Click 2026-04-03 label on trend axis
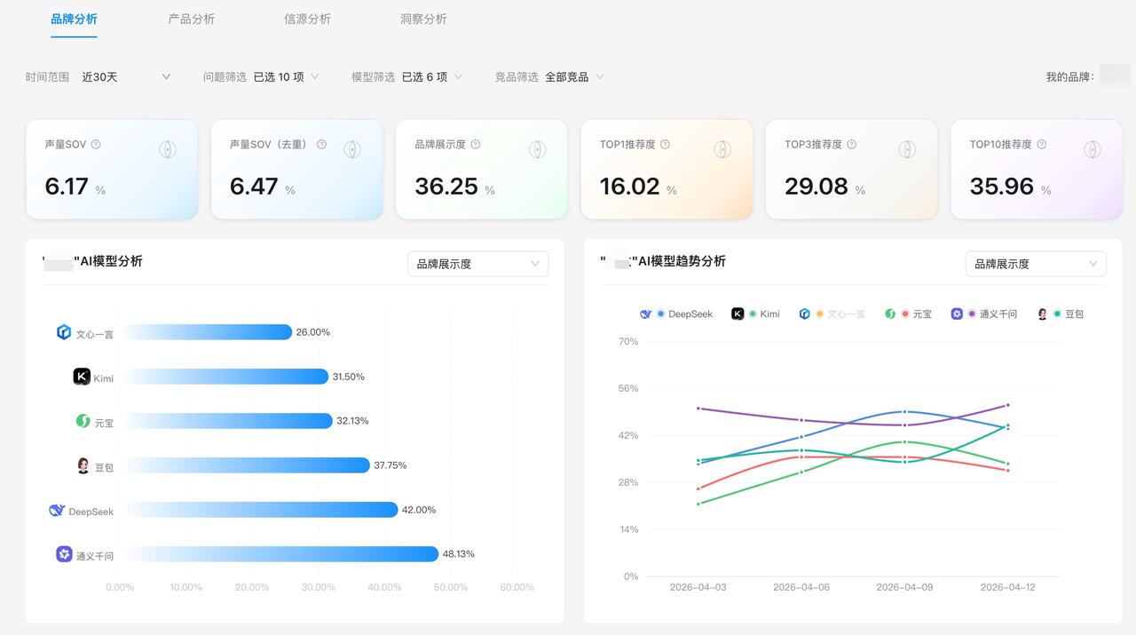Screen dimensions: 1136x635 pos(698,587)
